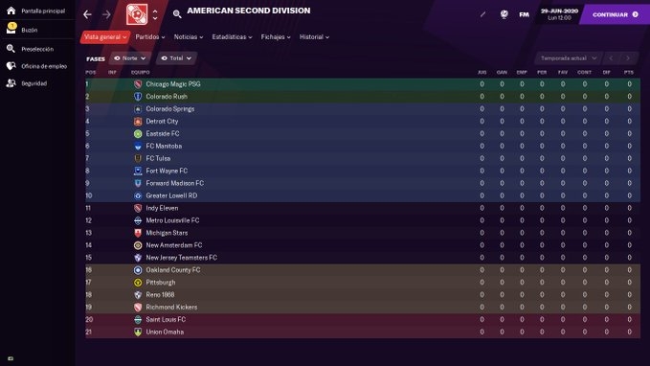
Task: Open the Detroit City team link
Action: [162, 121]
